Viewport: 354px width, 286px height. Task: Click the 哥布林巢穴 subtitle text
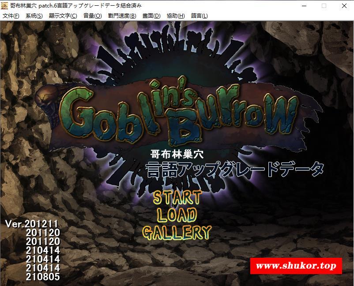tap(177, 154)
